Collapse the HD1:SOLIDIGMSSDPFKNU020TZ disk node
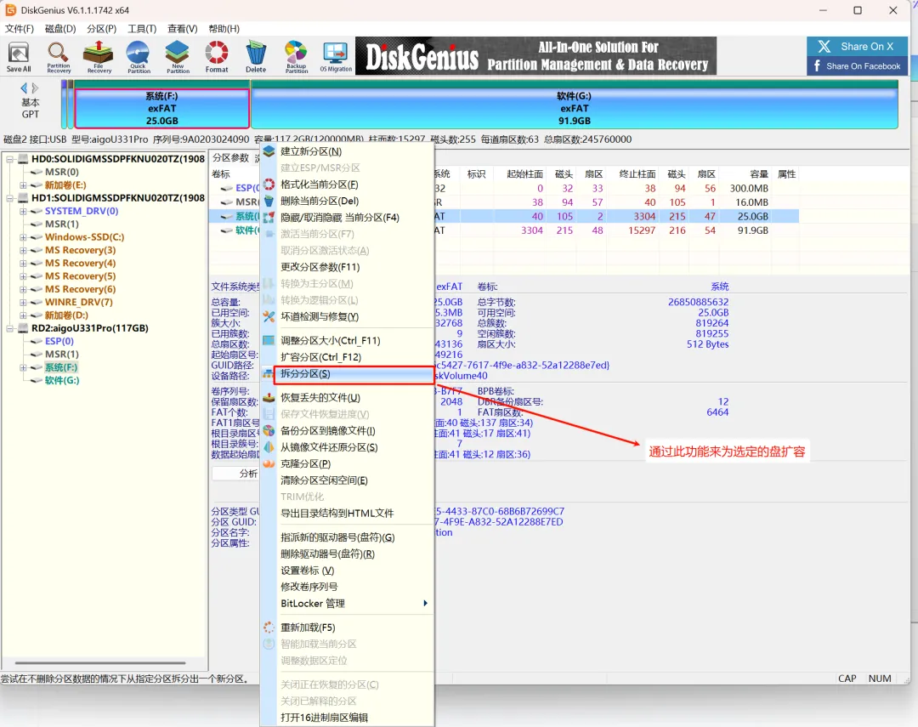 (x=10, y=198)
